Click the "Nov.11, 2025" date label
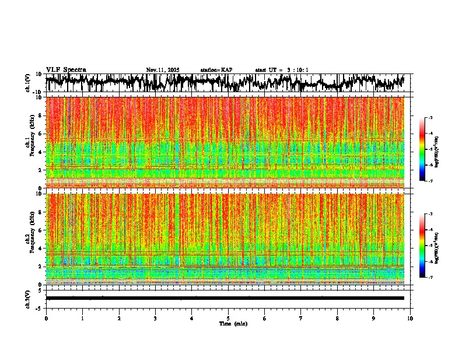Screen dimensions: 462x357 163,70
